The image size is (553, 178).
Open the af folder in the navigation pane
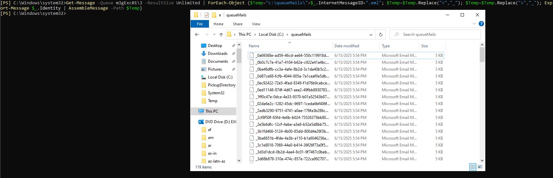(x=210, y=130)
